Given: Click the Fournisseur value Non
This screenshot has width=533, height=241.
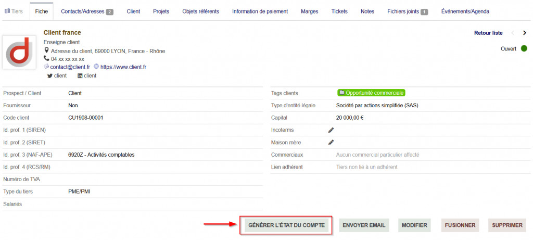Looking at the screenshot, I should [73, 105].
